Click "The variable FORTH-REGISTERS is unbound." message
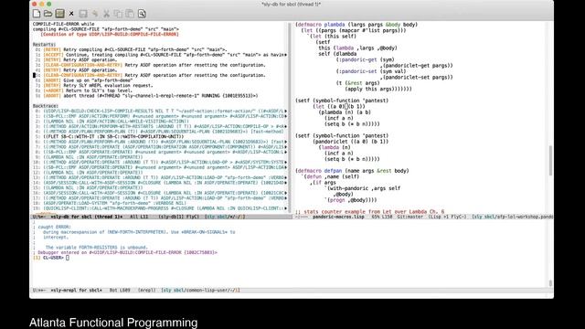 (97, 248)
